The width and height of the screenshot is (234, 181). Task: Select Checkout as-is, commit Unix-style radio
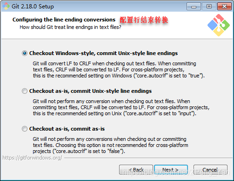(x=25, y=91)
